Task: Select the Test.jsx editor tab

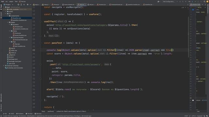Action: click(x=81, y=5)
